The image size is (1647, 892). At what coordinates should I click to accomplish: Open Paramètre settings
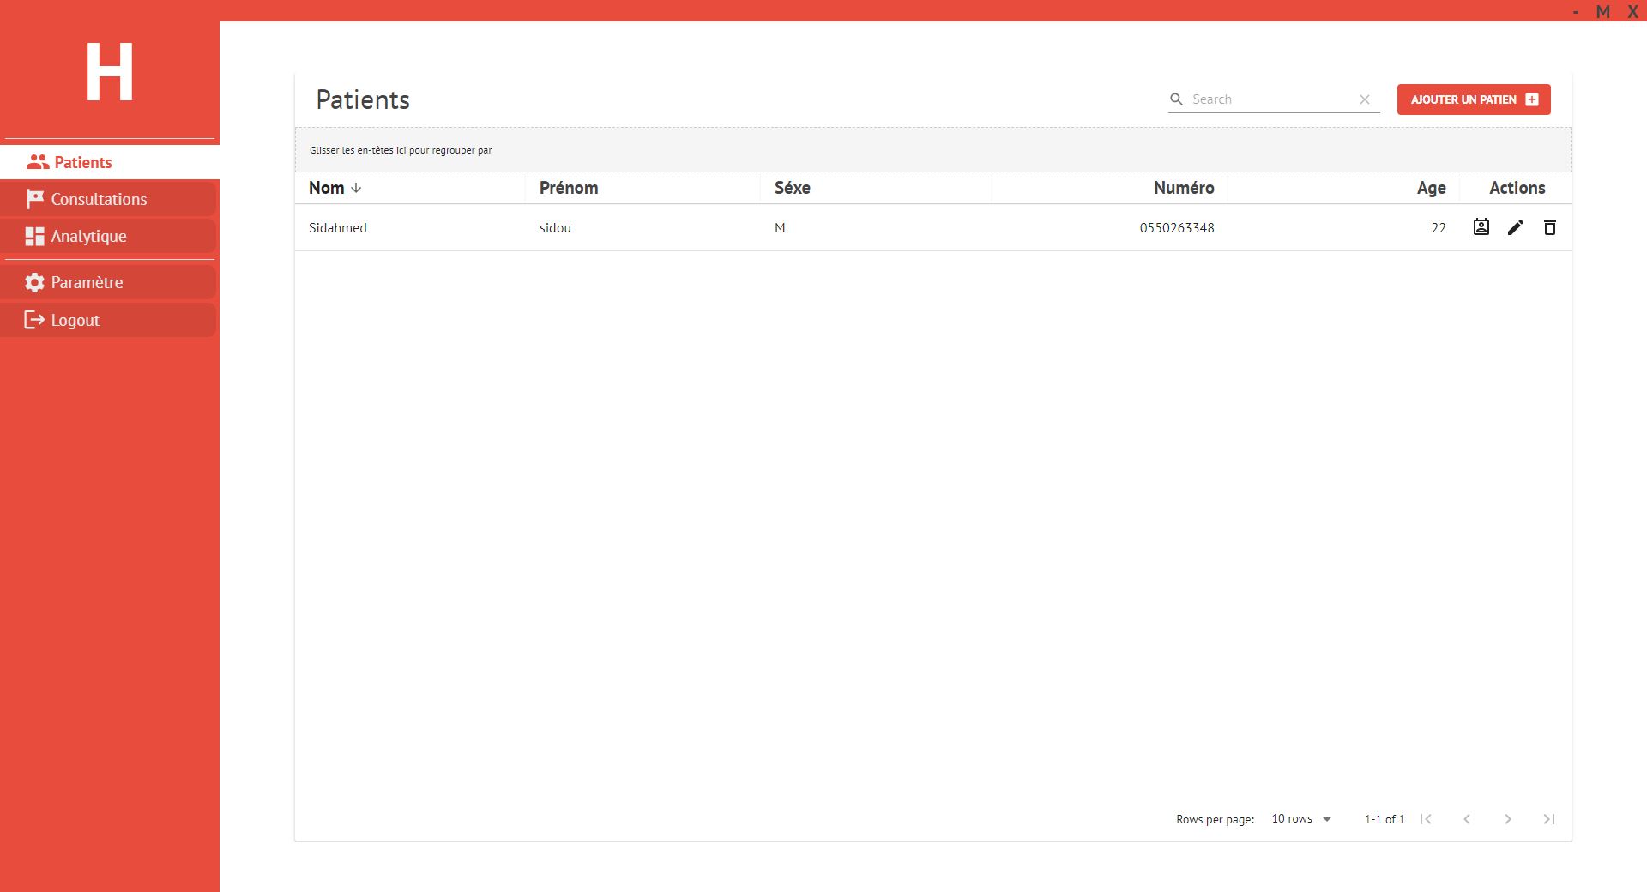coord(108,282)
